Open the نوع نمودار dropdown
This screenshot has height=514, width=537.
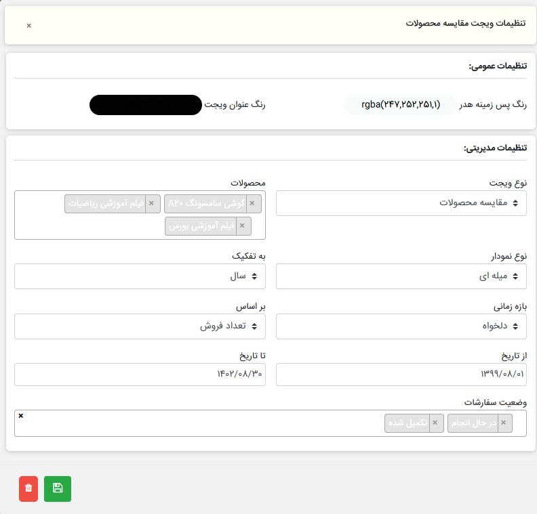pos(401,276)
